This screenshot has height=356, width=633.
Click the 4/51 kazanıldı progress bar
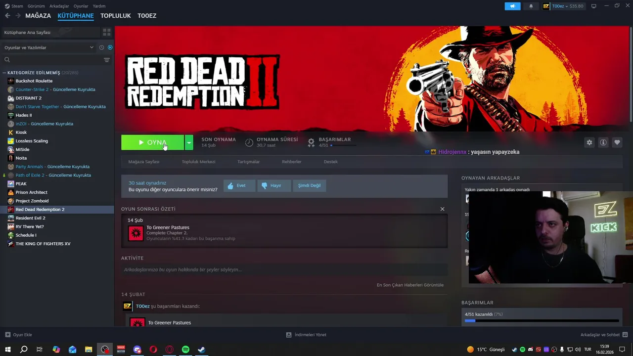pyautogui.click(x=542, y=321)
